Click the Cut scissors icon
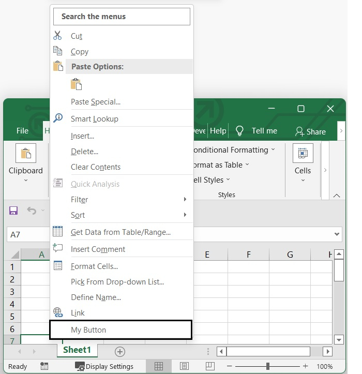 click(57, 35)
